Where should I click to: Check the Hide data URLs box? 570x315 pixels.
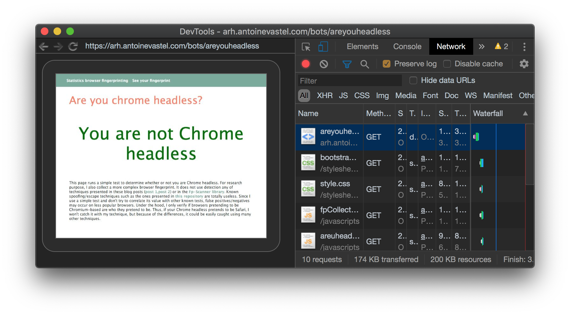[x=413, y=80]
